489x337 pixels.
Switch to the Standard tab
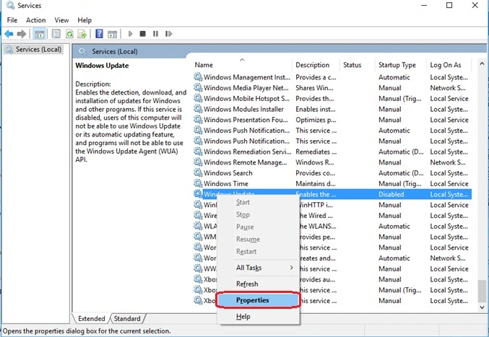127,319
